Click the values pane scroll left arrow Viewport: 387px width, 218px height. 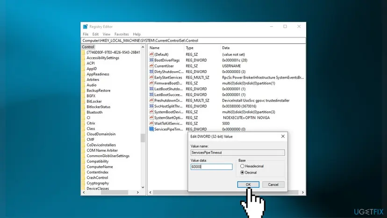[x=150, y=192]
